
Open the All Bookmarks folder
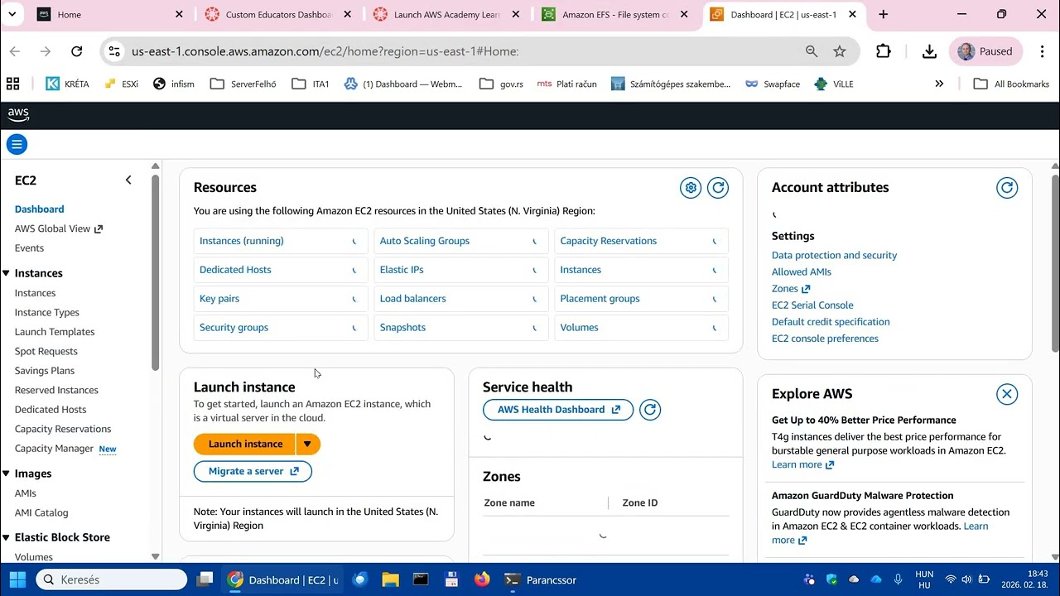click(x=1011, y=84)
